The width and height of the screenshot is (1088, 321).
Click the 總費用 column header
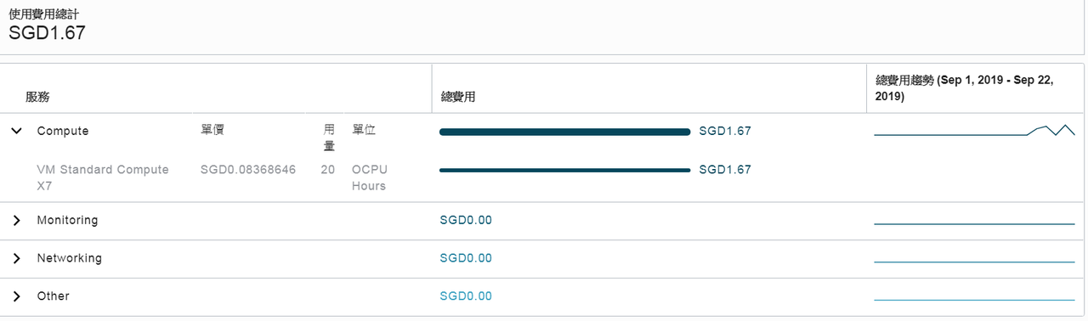click(458, 98)
